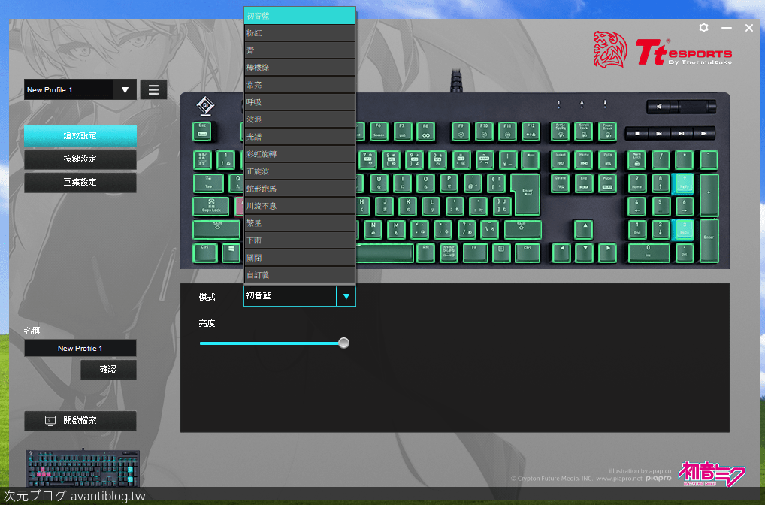Expand the New Profile 1 dropdown arrow
Viewport: 765px width, 505px height.
click(x=125, y=89)
